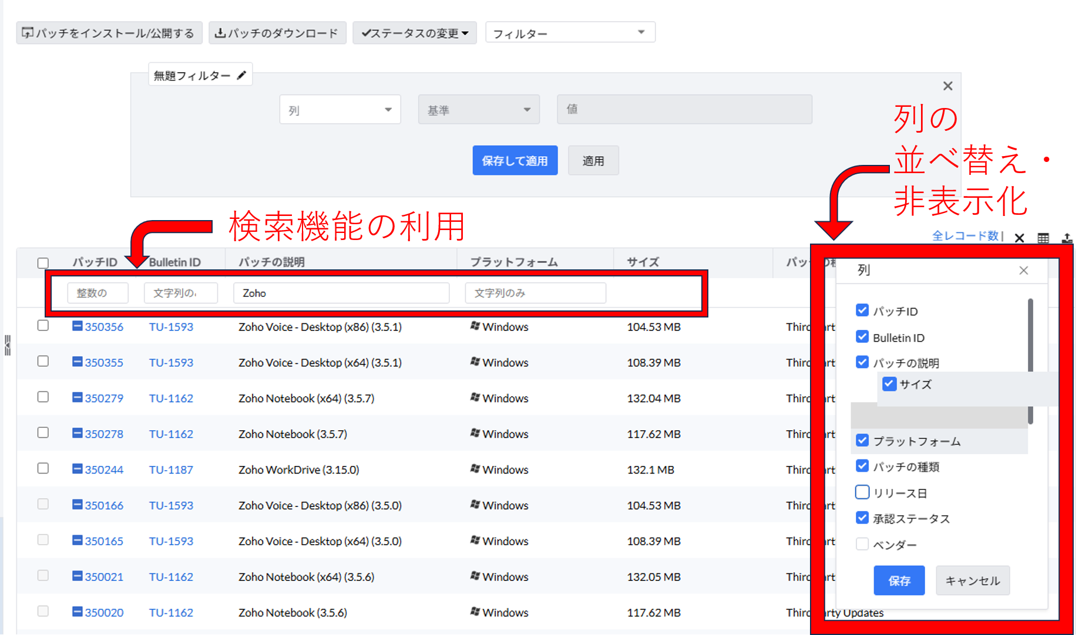1089x635 pixels.
Task: Click the blue icon beside patch 350165
Action: [77, 541]
